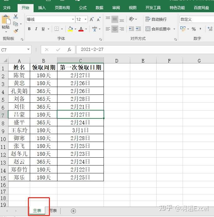Screen dimensions: 214x217
Task: Select the 主表 sheet tab
Action: point(37,210)
